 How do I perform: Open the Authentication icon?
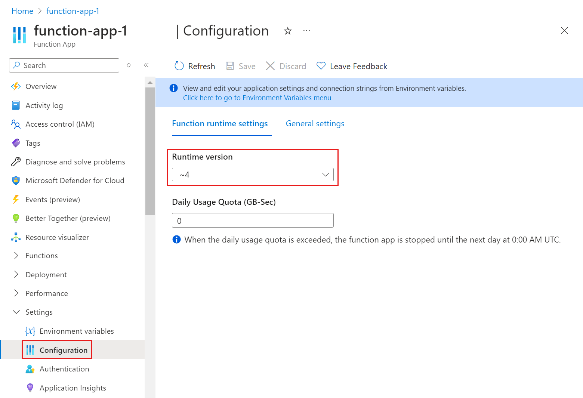click(x=30, y=369)
